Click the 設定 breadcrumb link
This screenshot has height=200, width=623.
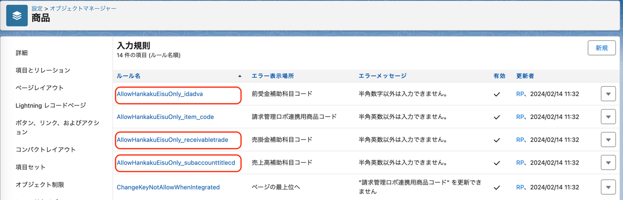(x=37, y=9)
